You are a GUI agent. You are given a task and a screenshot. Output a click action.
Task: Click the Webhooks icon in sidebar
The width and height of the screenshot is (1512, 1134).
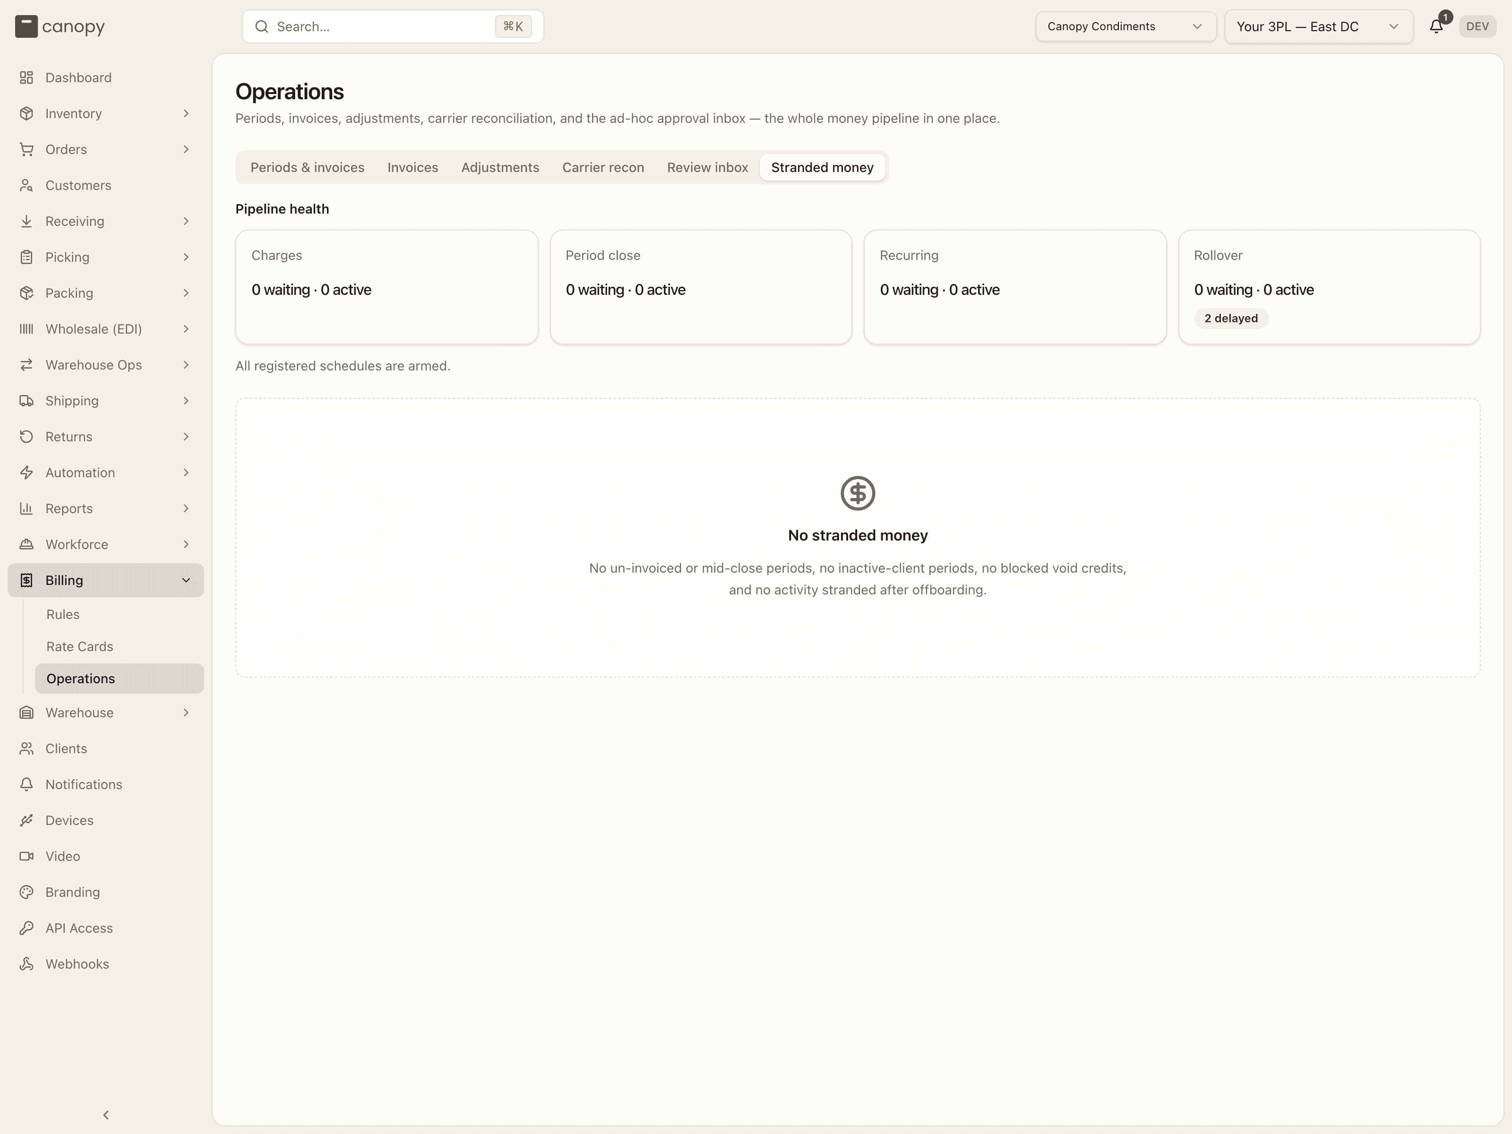(26, 964)
